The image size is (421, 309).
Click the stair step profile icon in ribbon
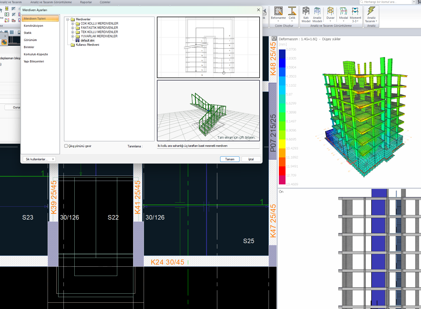tap(13, 20)
